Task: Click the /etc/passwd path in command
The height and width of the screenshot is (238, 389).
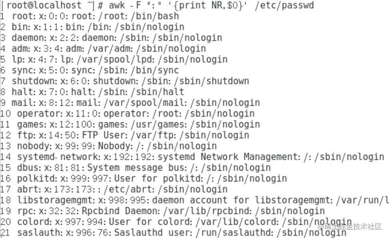Action: point(284,6)
